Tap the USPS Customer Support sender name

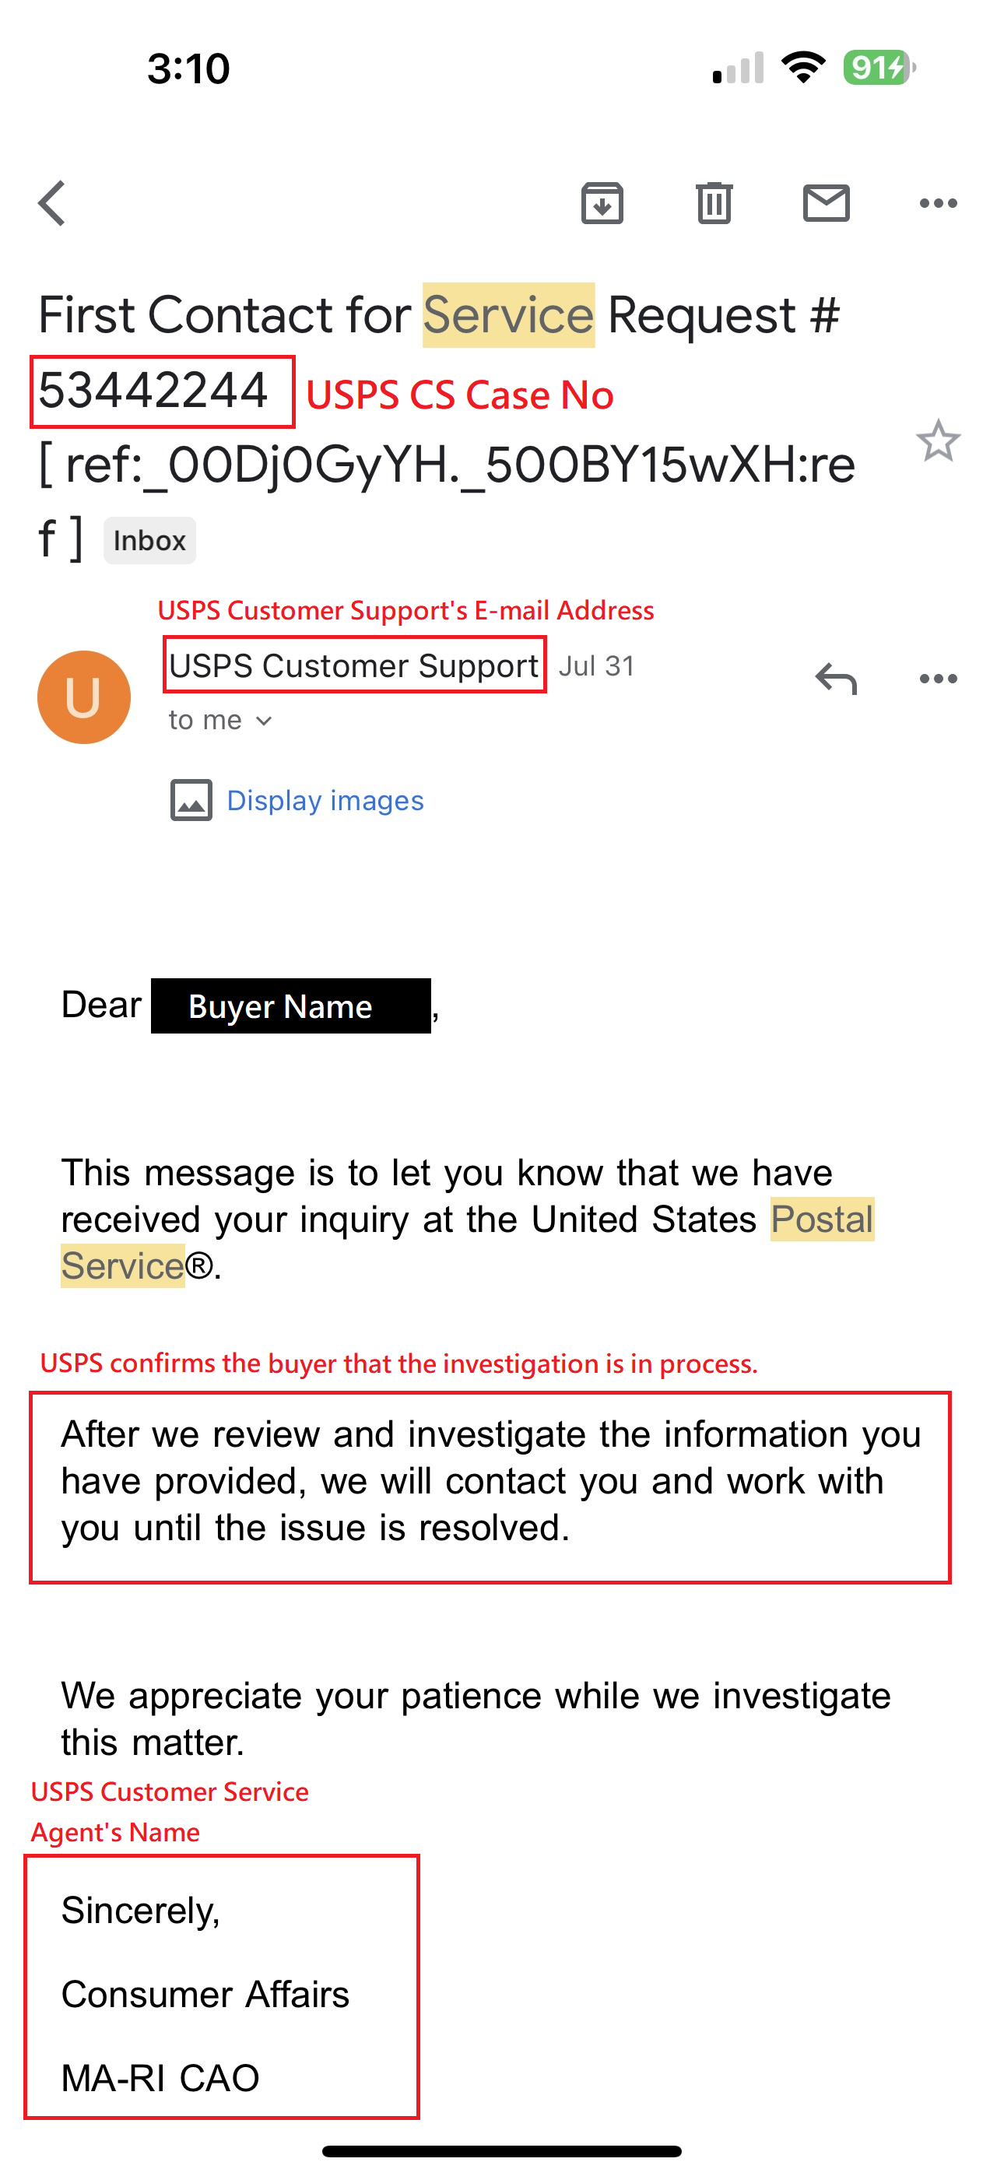coord(353,665)
